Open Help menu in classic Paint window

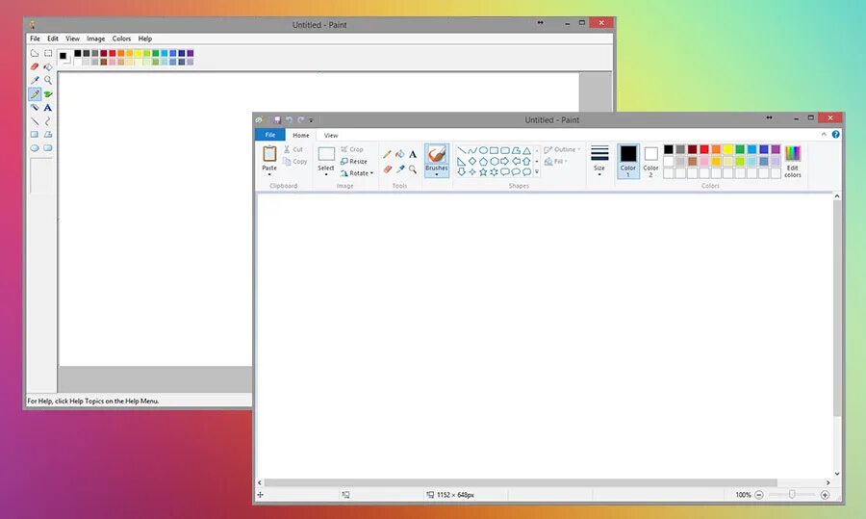pyautogui.click(x=144, y=39)
